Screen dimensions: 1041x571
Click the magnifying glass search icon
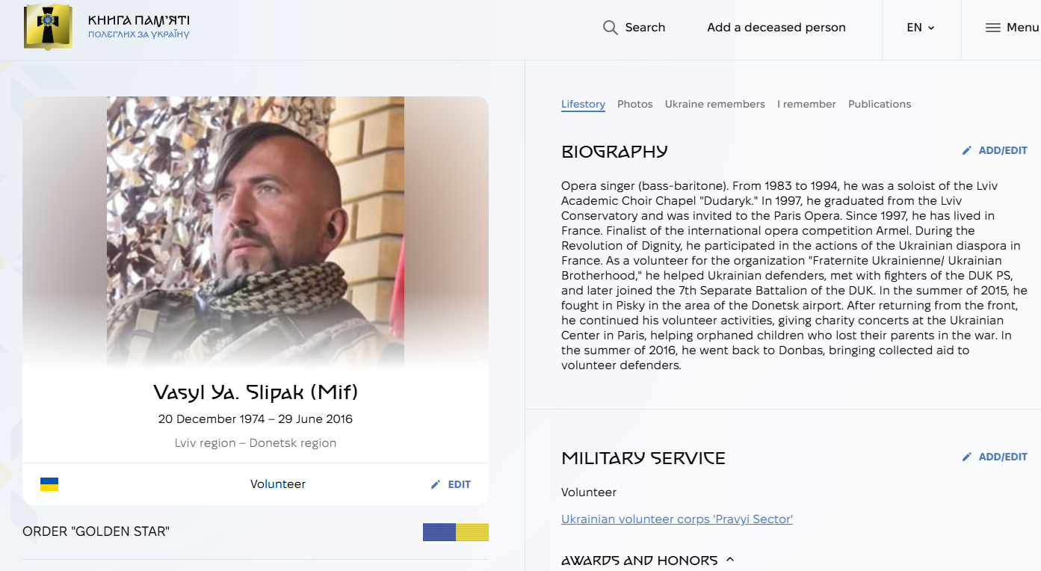[611, 28]
